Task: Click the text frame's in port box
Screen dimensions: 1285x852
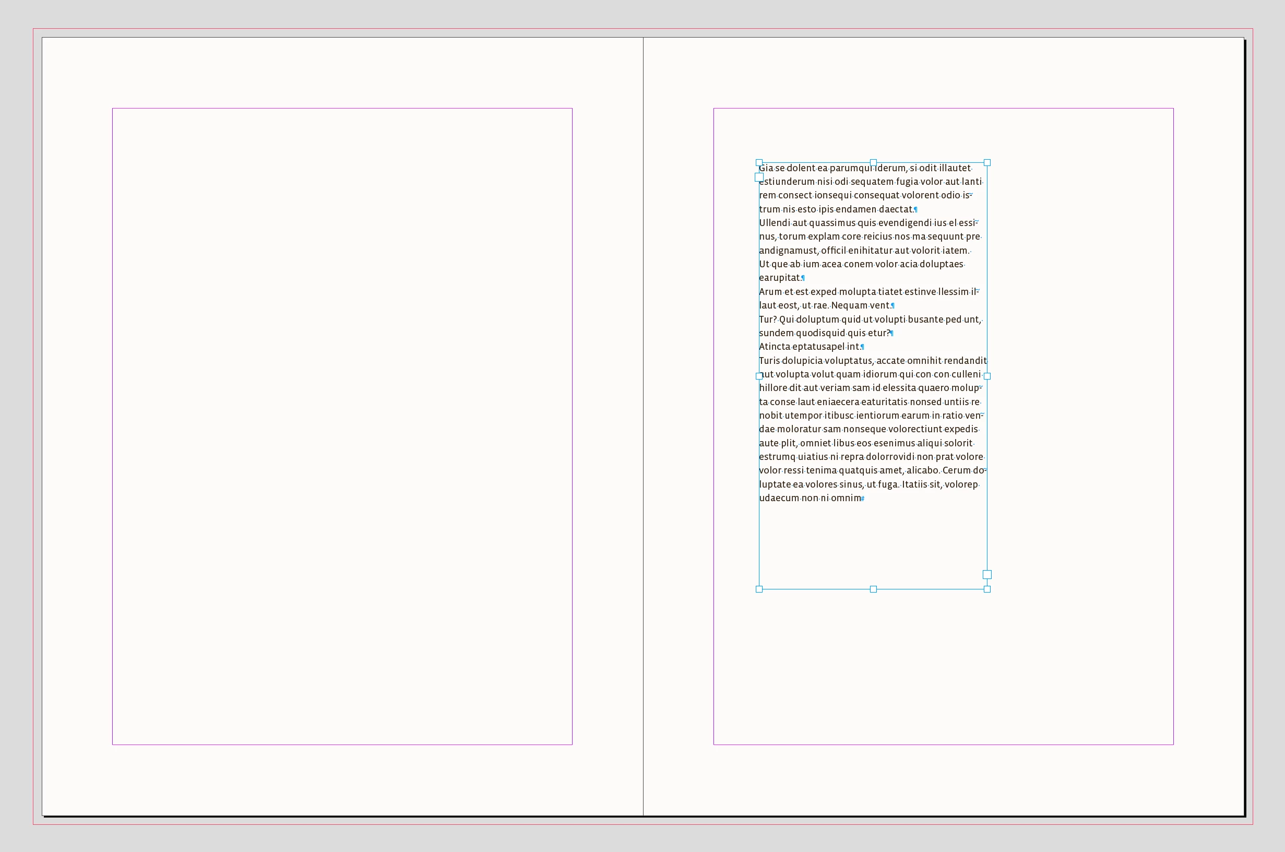Action: (x=759, y=177)
